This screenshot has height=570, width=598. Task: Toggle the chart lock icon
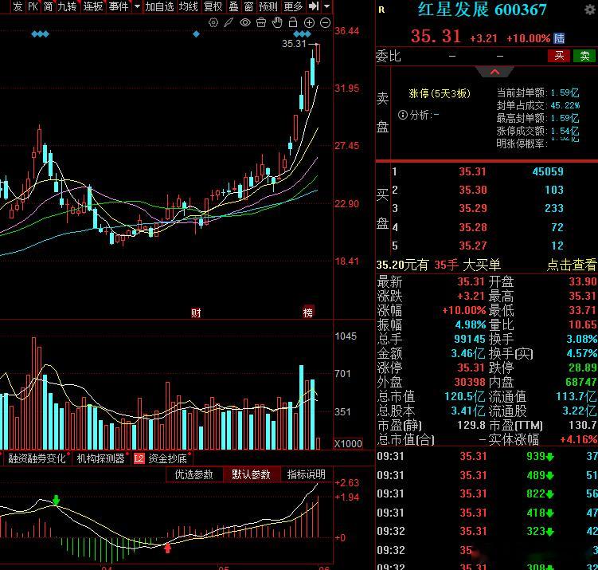point(293,22)
